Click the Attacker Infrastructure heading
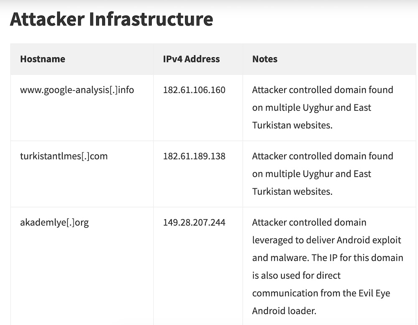 pos(112,19)
